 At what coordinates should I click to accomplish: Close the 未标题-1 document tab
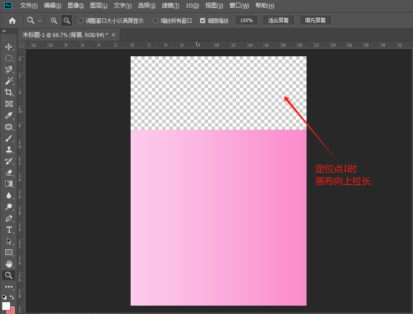[x=113, y=35]
